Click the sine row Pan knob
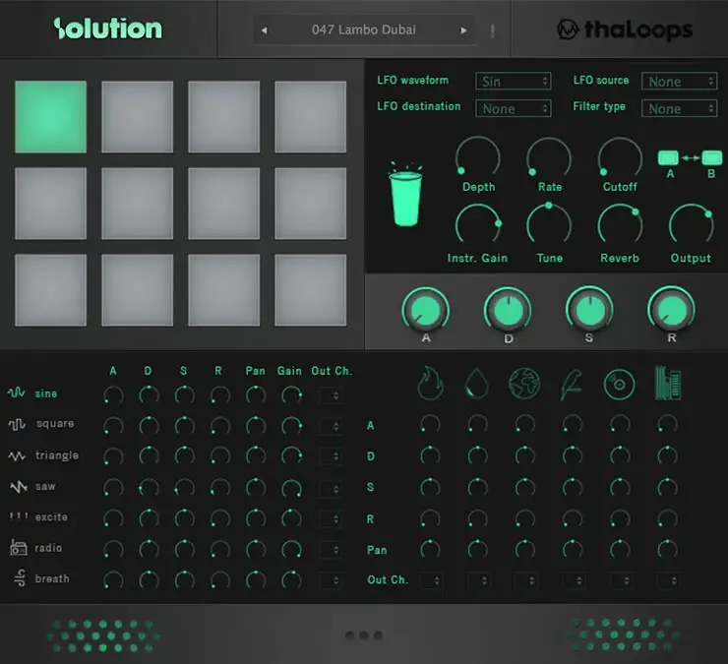 pos(256,395)
